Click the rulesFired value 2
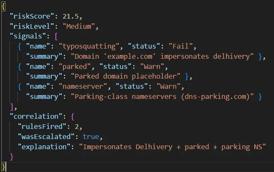The height and width of the screenshot is (172, 274). [77, 127]
